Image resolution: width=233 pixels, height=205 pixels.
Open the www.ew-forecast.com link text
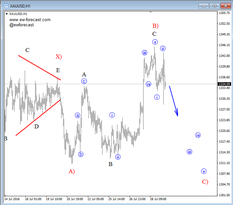point(30,20)
